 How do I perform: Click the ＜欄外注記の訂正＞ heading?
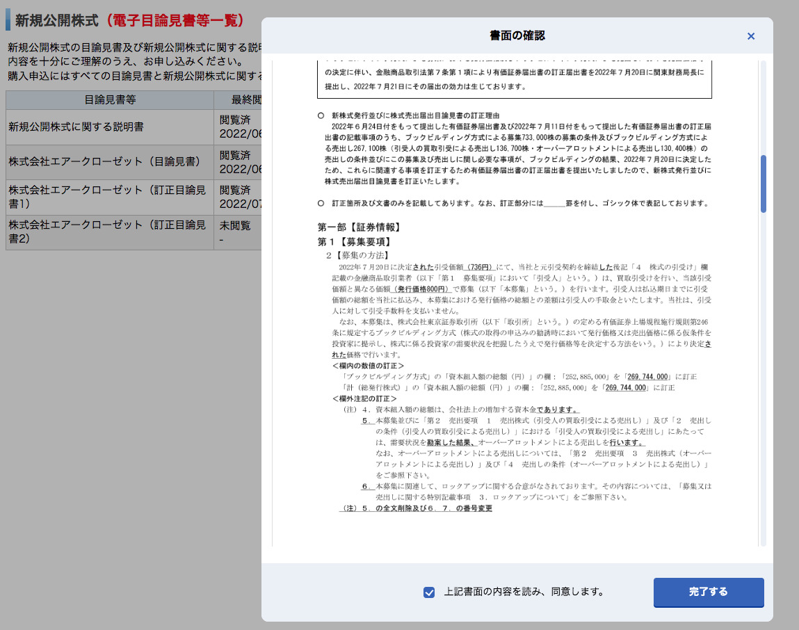click(x=364, y=398)
